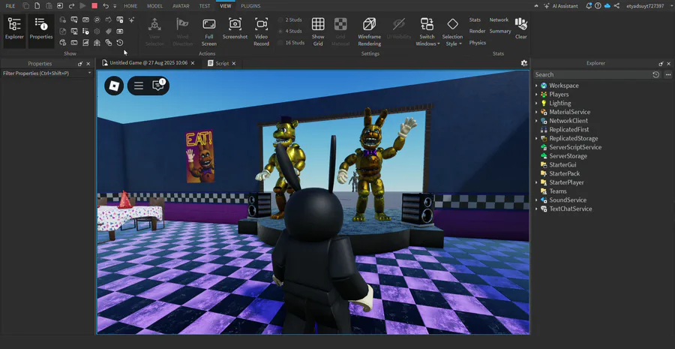
Task: Click the clock history icon in the Show group
Action: point(120,43)
